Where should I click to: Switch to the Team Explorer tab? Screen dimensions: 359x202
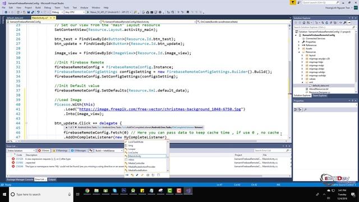[x=320, y=95]
